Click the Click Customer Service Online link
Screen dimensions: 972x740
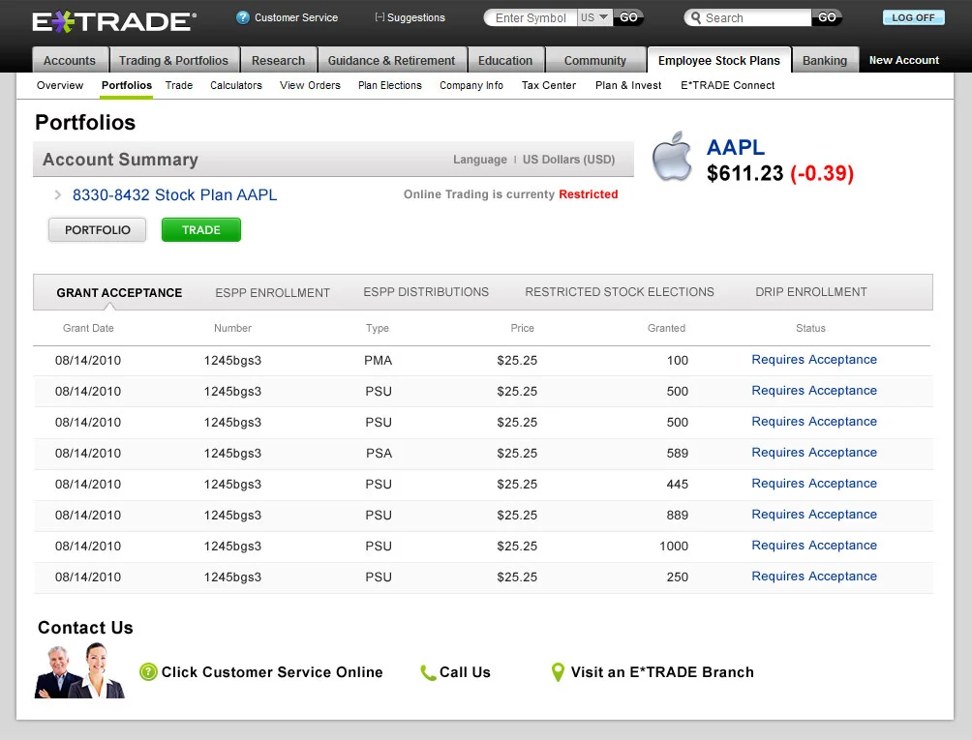[272, 672]
